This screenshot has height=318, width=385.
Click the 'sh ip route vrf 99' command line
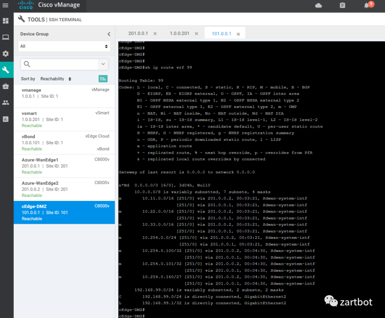point(155,67)
